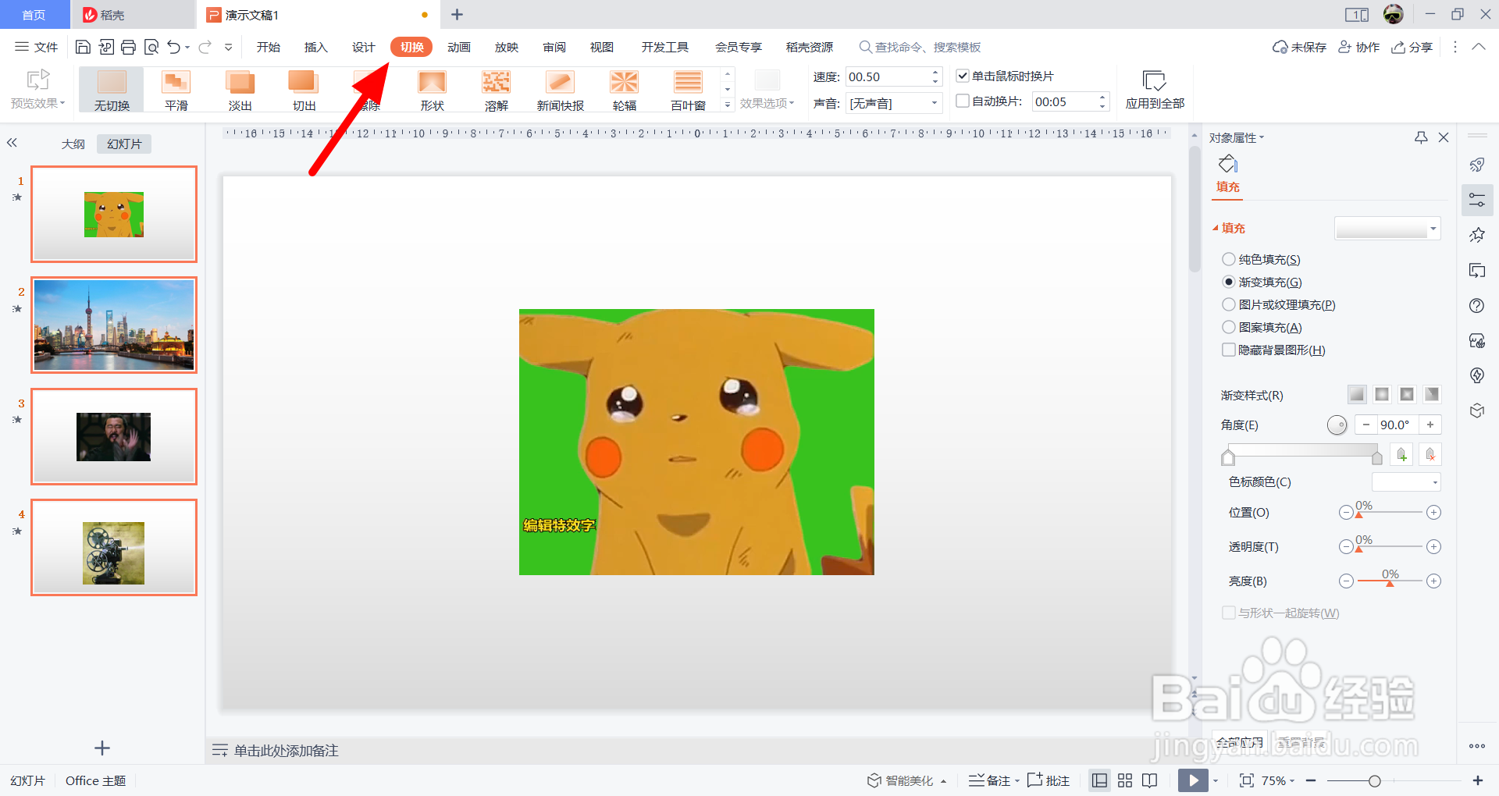Open the zoom percentage 75% dropdown
Viewport: 1499px width, 796px height.
(x=1278, y=780)
